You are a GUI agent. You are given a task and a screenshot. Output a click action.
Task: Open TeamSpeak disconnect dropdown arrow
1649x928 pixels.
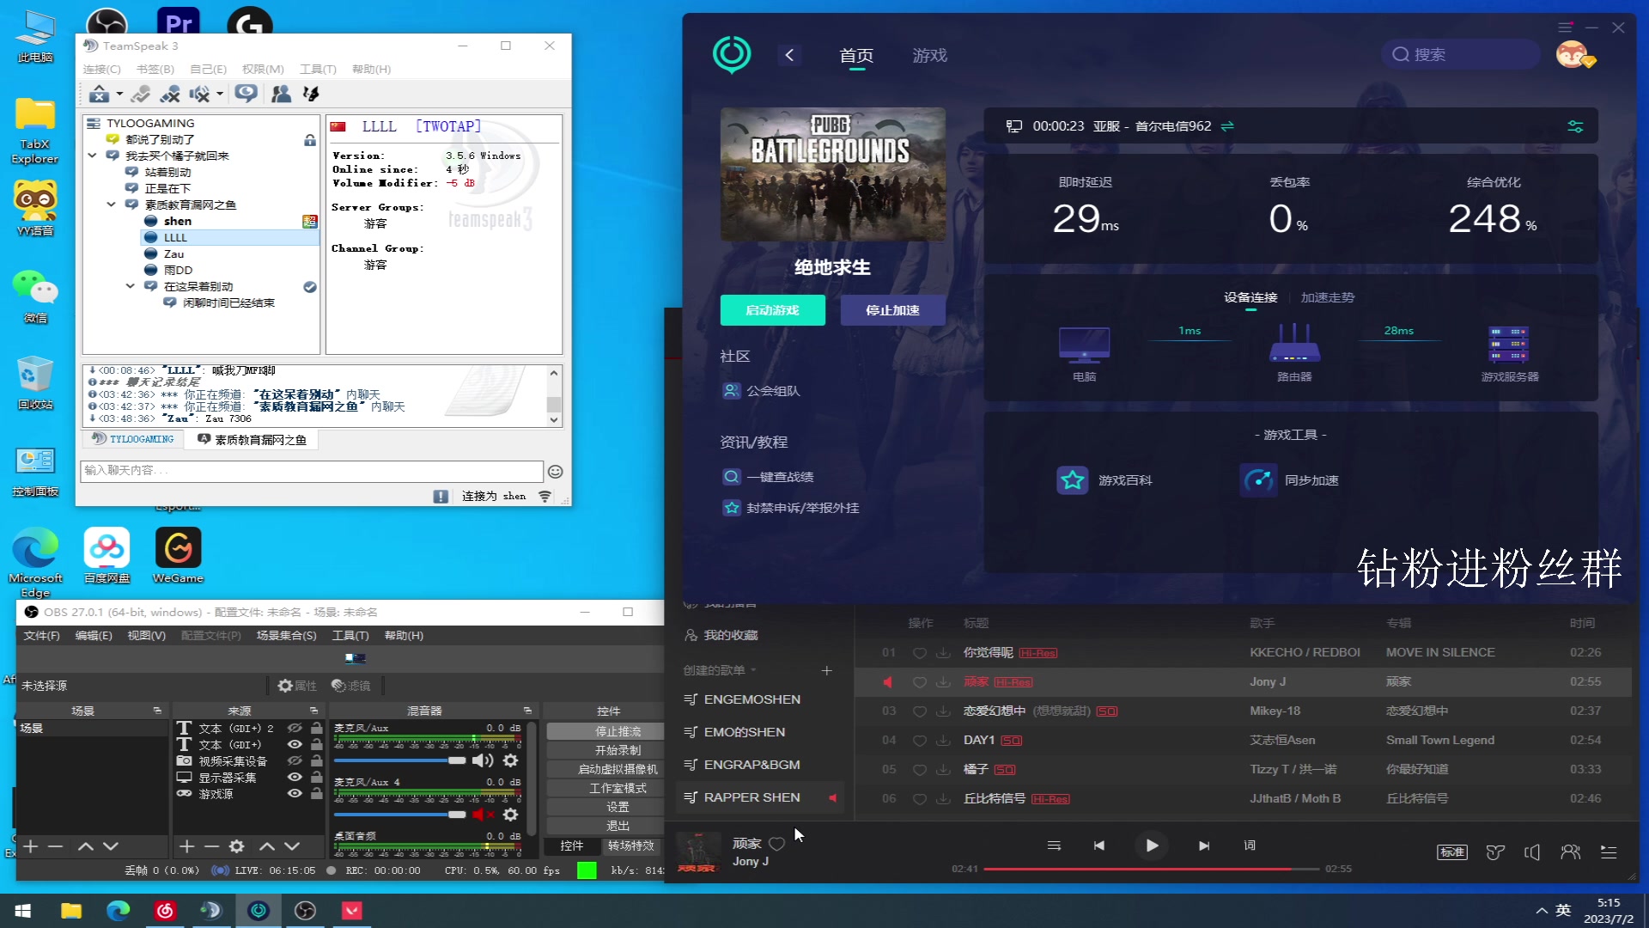click(119, 95)
